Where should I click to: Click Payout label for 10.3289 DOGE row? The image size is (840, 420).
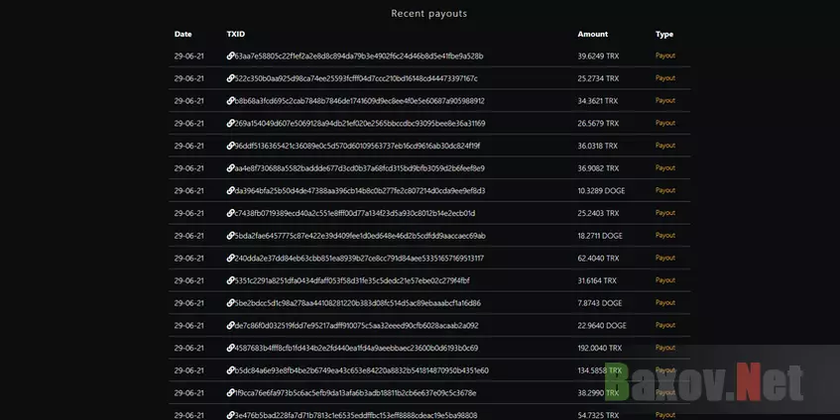pyautogui.click(x=664, y=190)
